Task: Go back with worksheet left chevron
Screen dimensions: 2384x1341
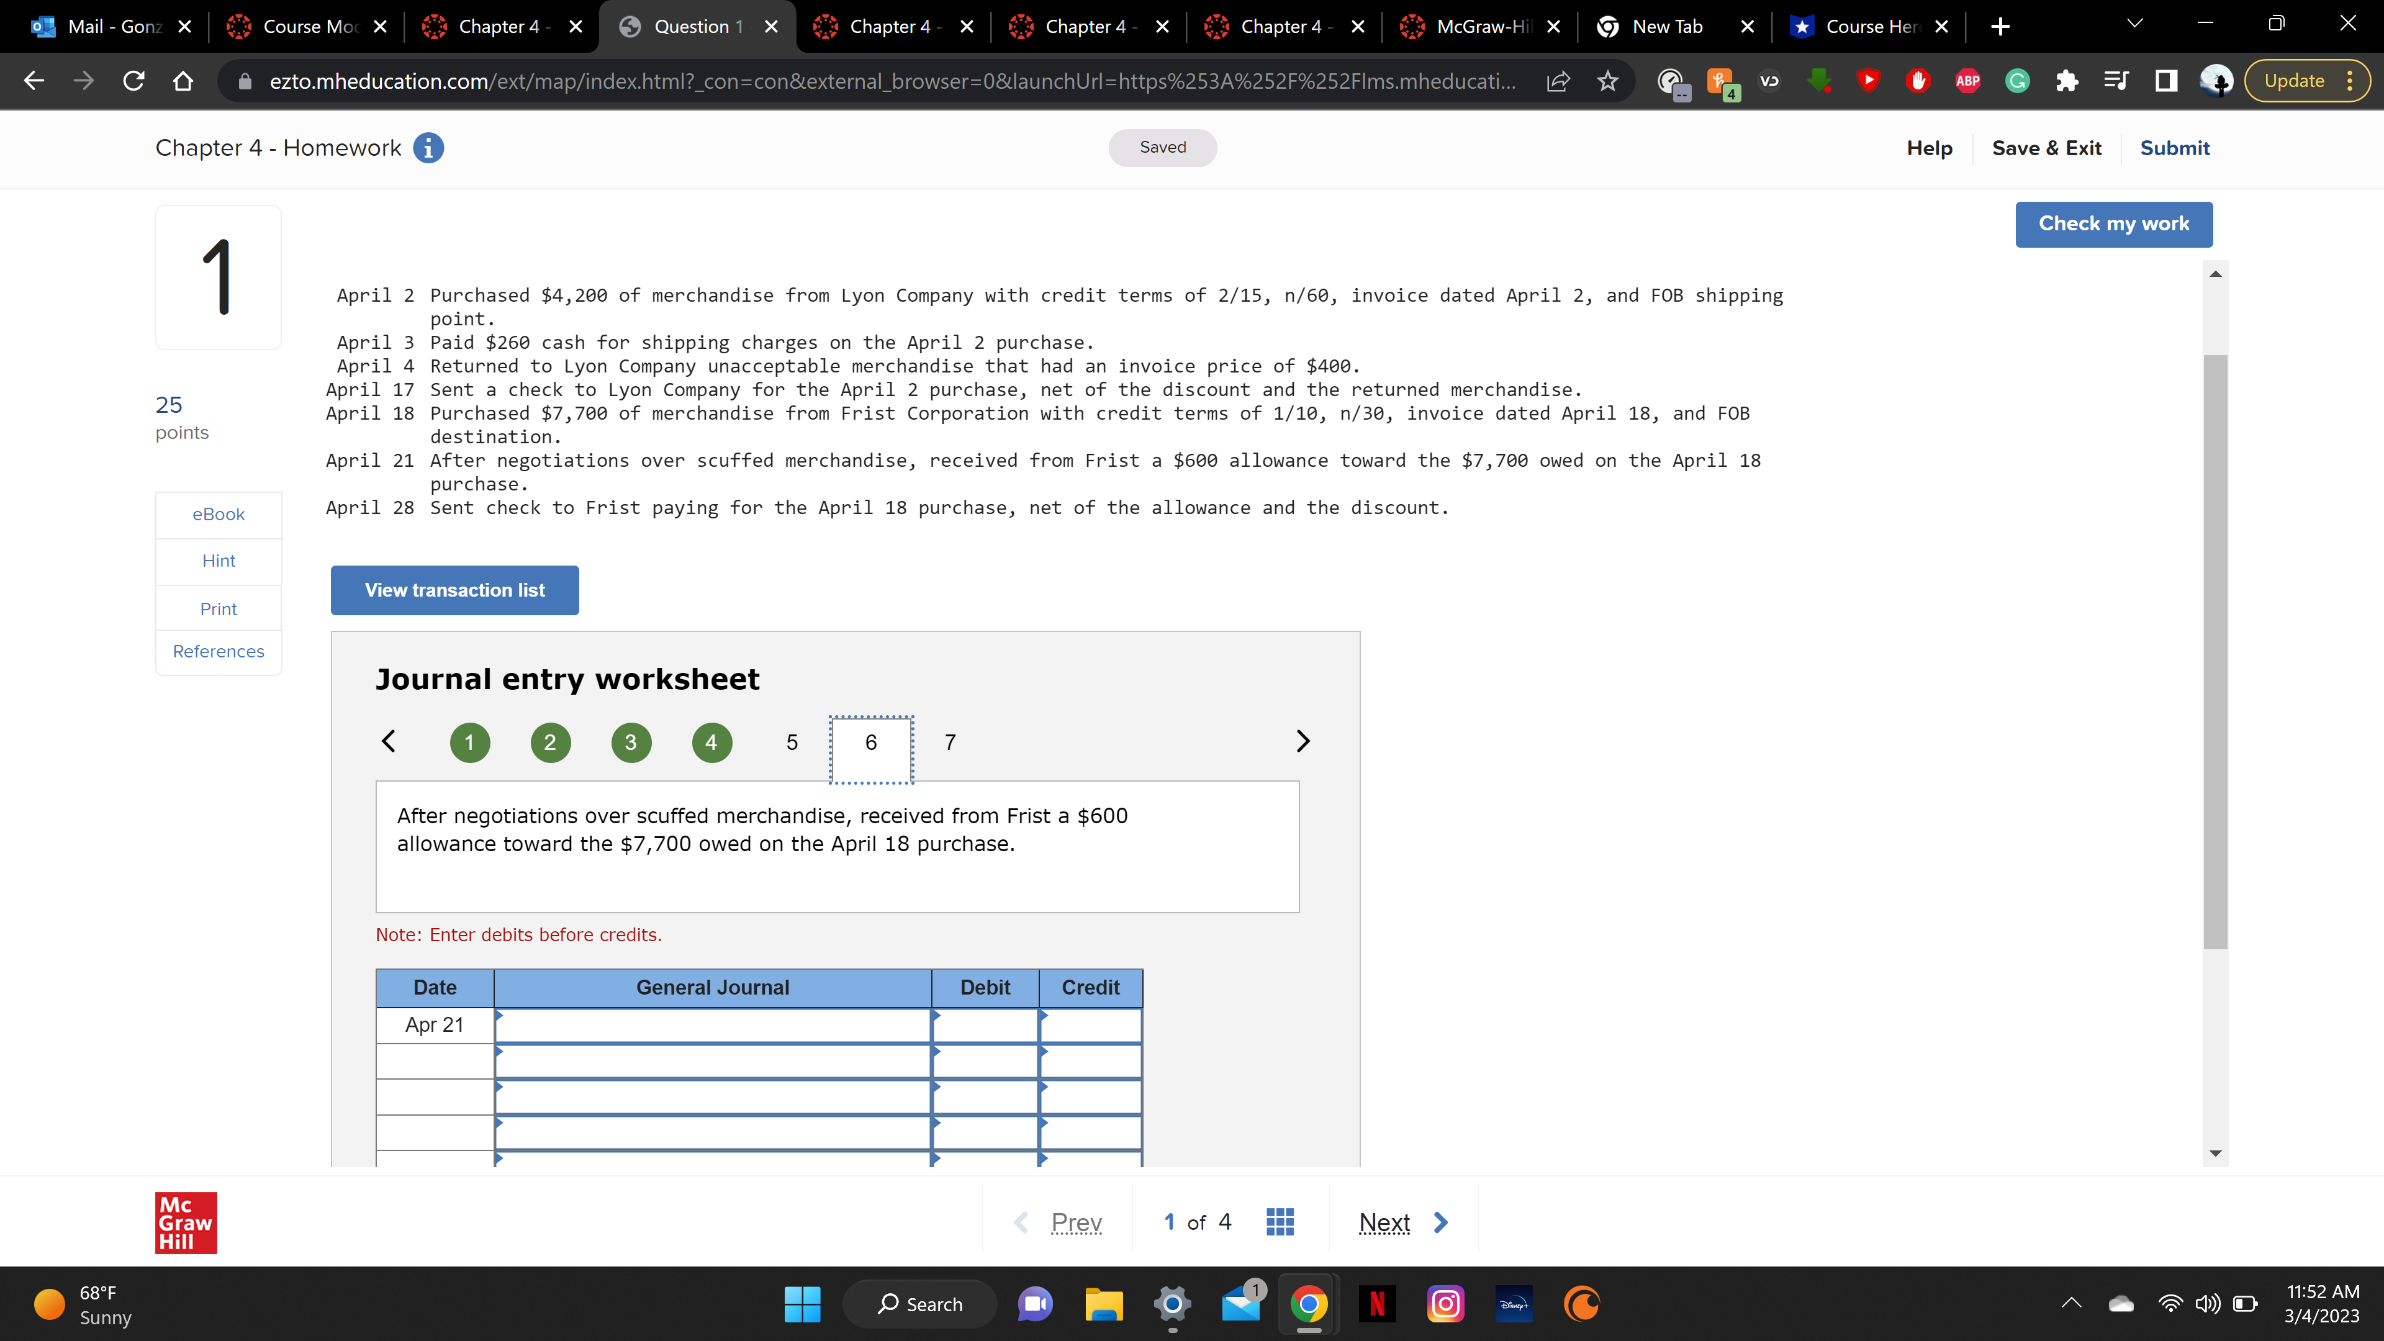Action: coord(389,741)
